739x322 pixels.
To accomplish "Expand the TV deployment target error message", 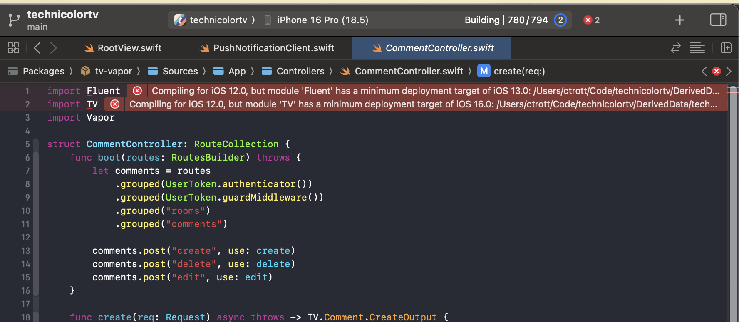I will pos(423,104).
